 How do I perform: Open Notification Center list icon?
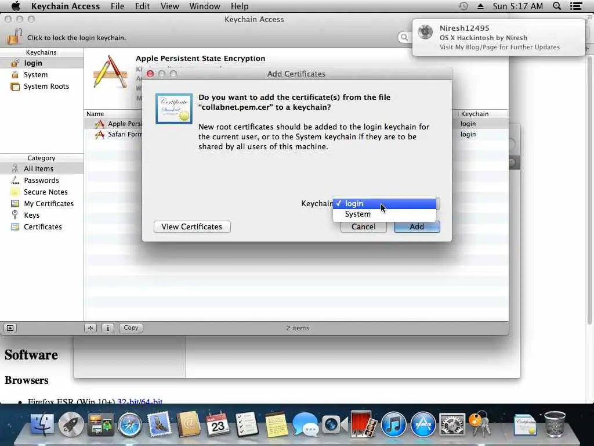point(576,6)
